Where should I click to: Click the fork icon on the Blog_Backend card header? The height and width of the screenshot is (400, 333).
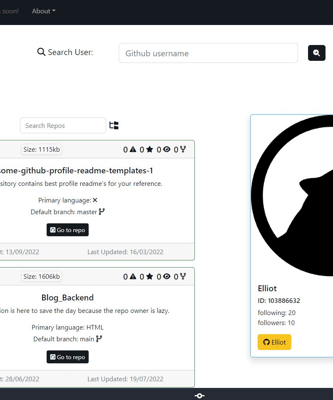[x=183, y=276]
